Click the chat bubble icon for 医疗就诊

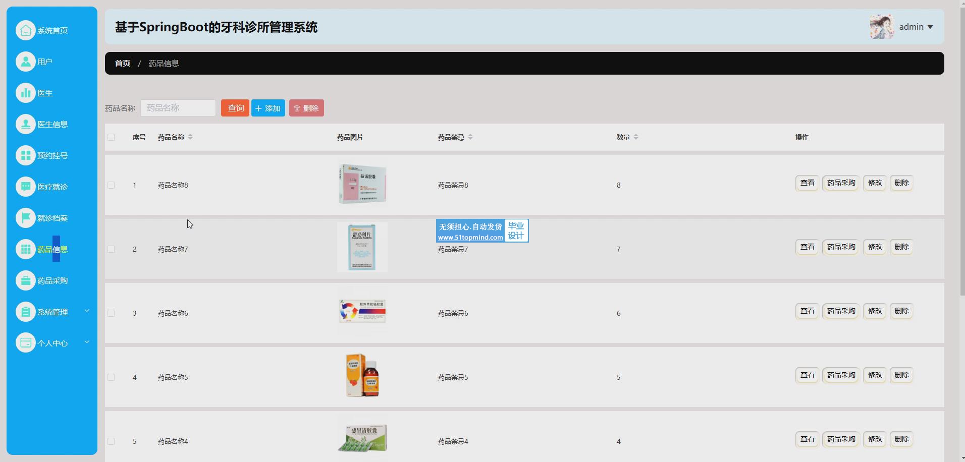(x=25, y=187)
